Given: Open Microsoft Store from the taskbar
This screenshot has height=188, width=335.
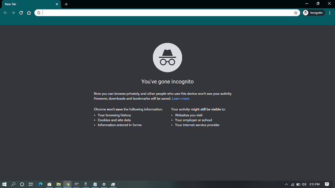Looking at the screenshot, I should tap(49, 184).
